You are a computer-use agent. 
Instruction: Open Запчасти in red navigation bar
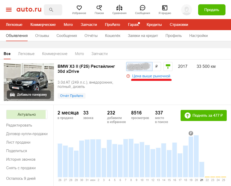[x=89, y=25]
